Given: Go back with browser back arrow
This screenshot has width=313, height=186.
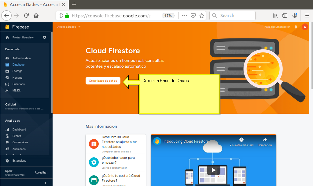Looking at the screenshot, I should tap(6, 16).
